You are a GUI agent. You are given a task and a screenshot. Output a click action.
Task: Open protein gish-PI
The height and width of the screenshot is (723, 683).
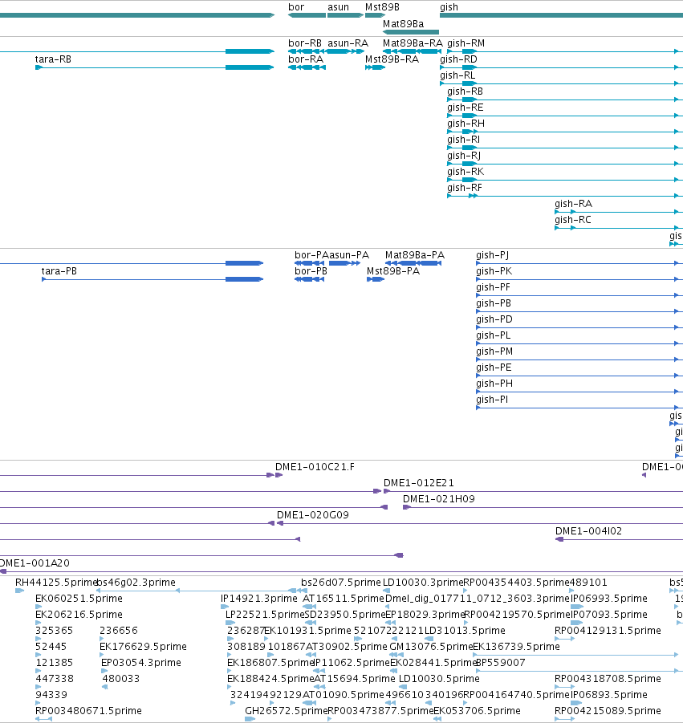[492, 400]
